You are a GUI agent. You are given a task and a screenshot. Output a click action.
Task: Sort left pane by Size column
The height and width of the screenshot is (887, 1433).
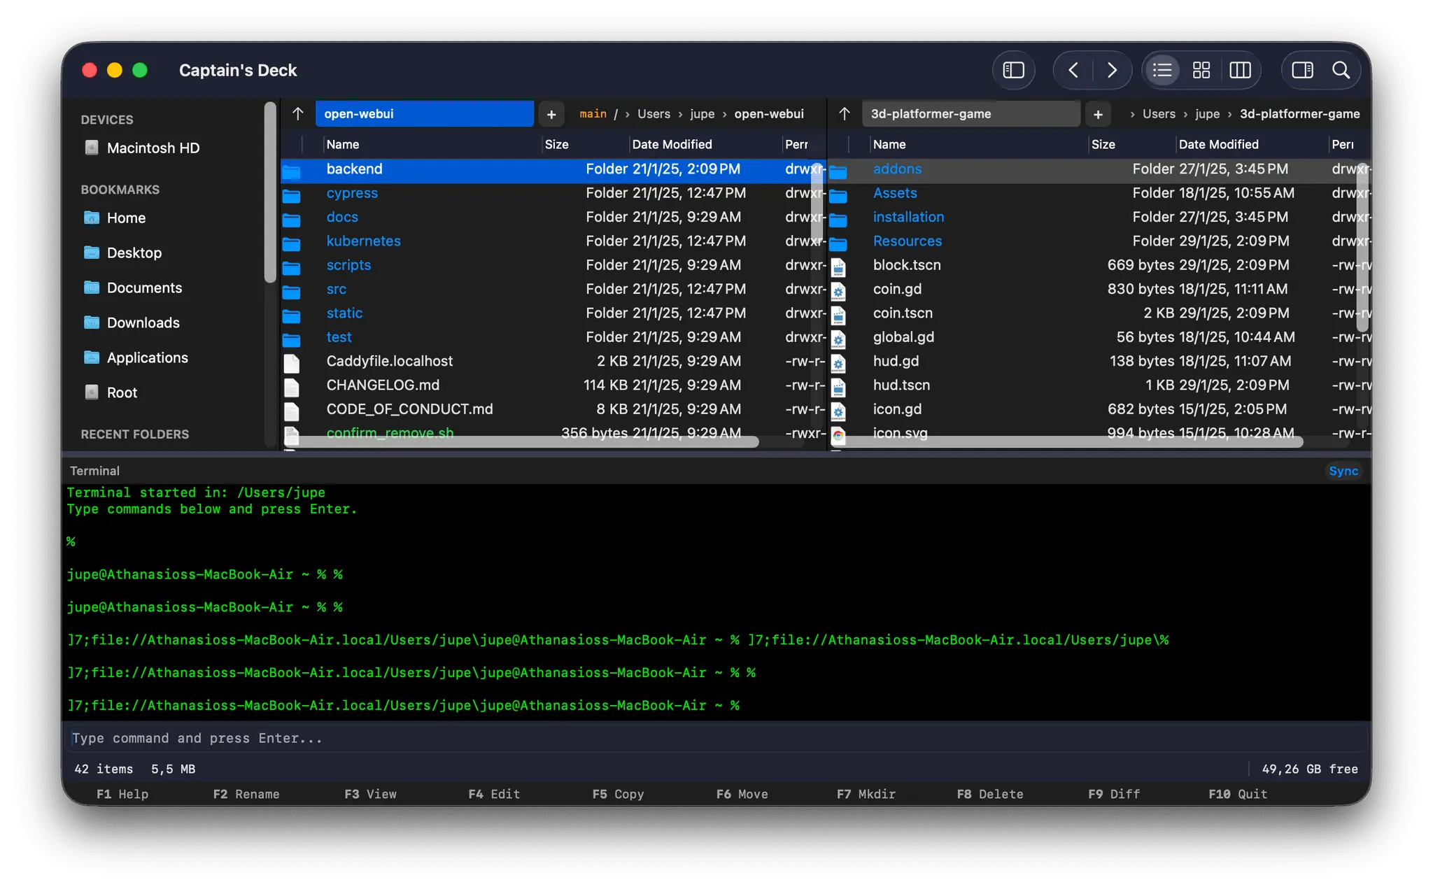[557, 145]
